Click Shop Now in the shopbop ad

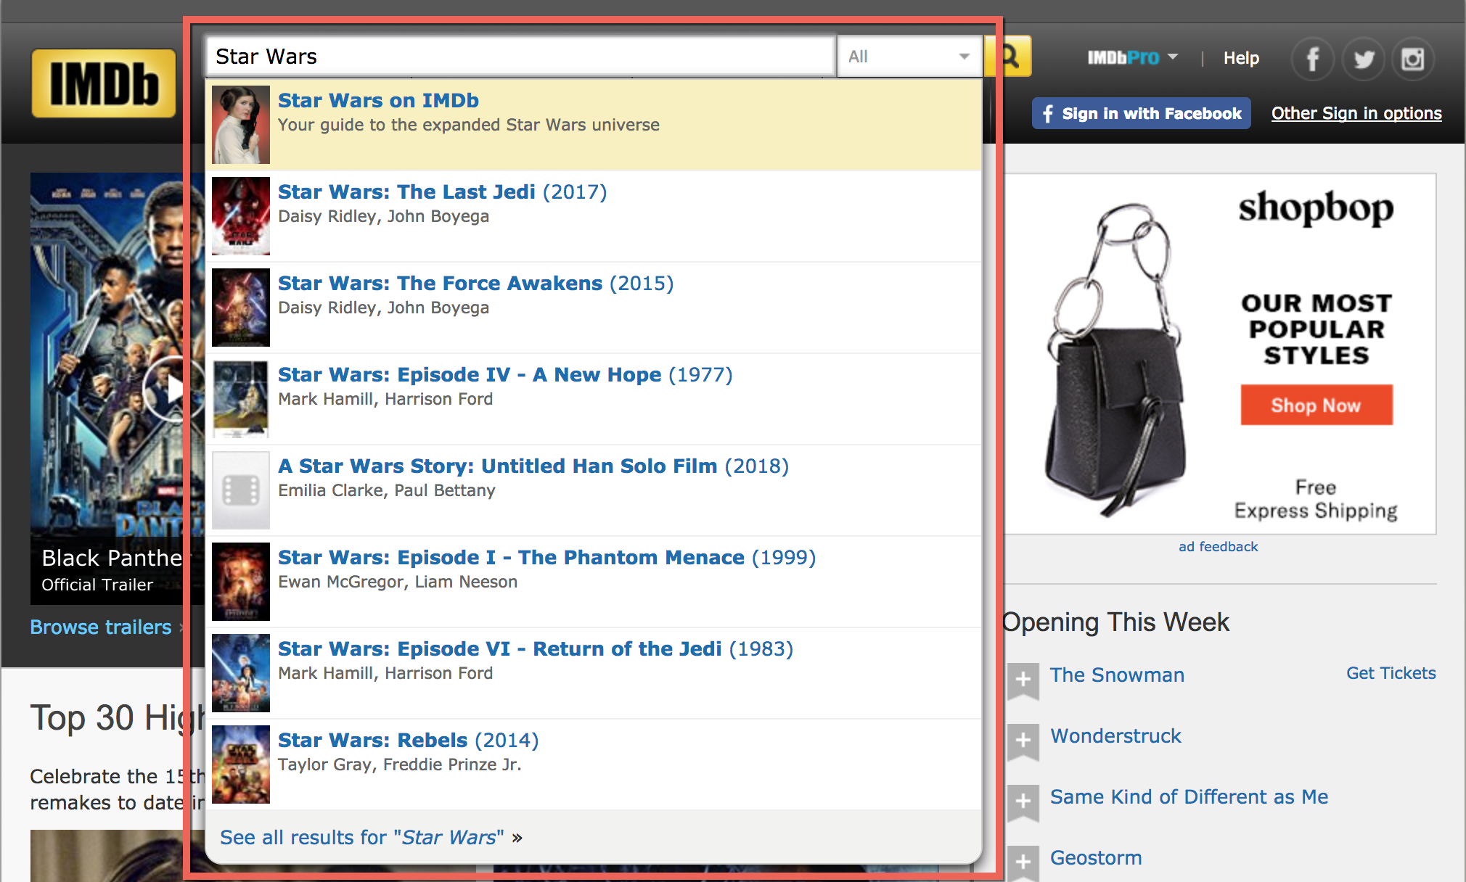(1316, 405)
